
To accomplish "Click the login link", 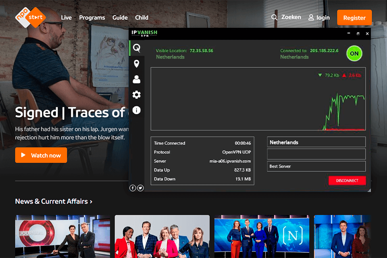I will [x=323, y=17].
